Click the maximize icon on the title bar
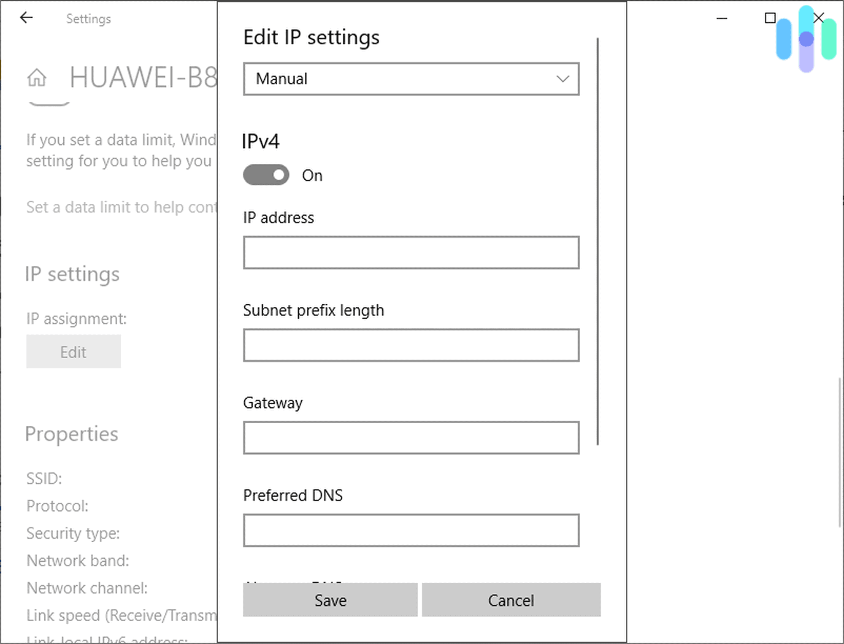The height and width of the screenshot is (644, 844). (770, 19)
